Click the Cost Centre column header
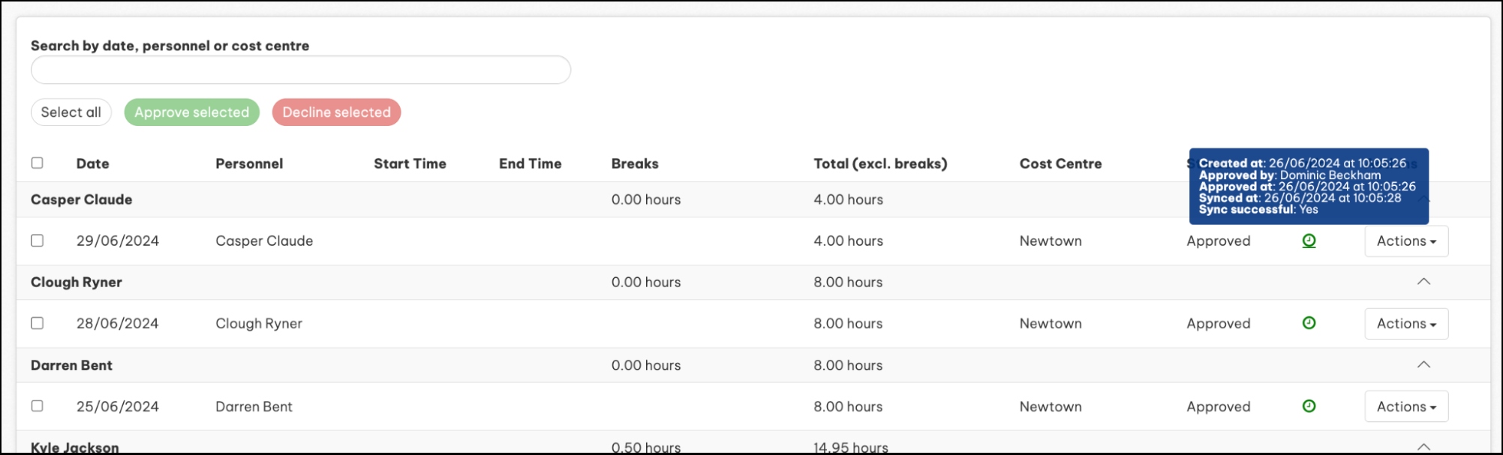The image size is (1503, 455). (x=1060, y=163)
